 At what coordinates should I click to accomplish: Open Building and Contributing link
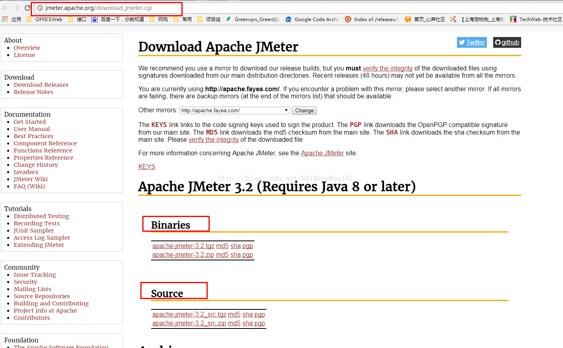[x=51, y=303]
